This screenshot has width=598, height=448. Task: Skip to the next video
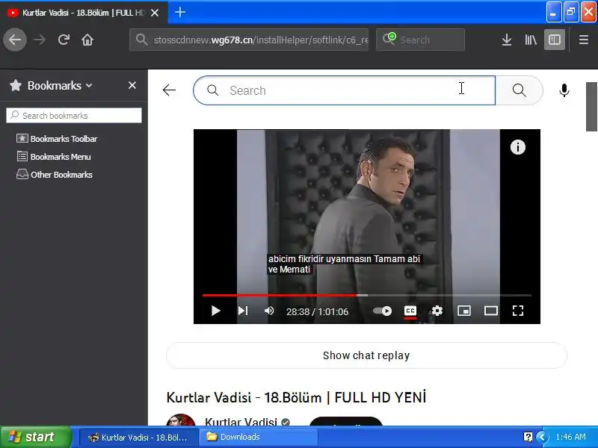click(243, 311)
